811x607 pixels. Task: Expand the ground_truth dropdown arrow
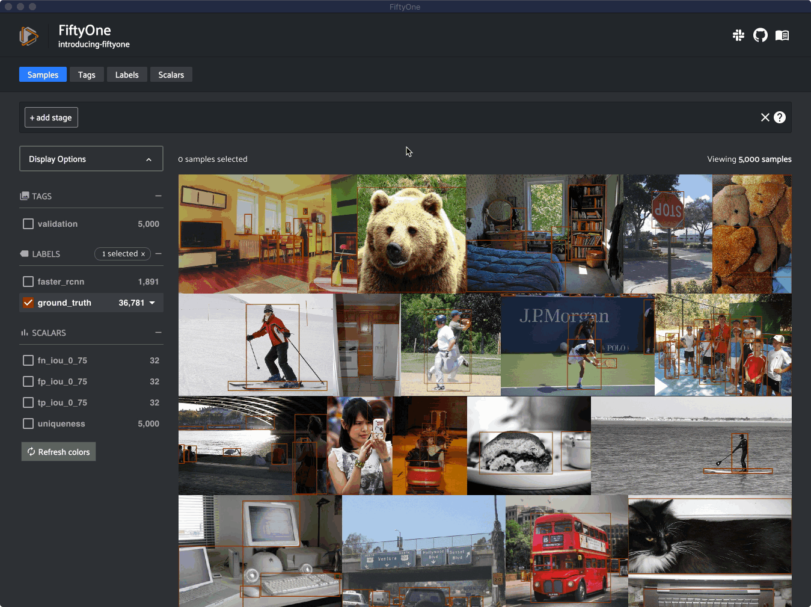tap(152, 303)
